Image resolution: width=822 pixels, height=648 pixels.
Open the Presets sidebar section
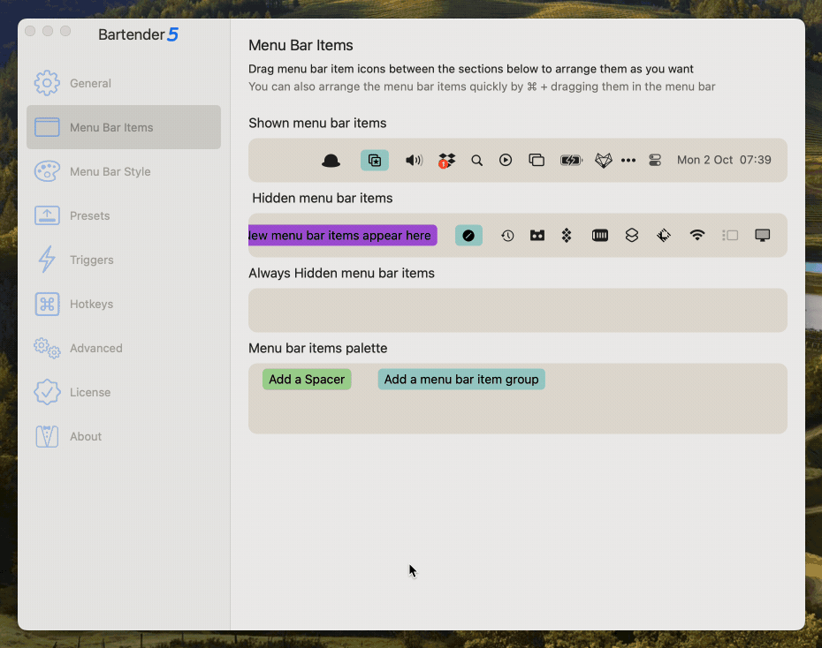[x=89, y=215]
